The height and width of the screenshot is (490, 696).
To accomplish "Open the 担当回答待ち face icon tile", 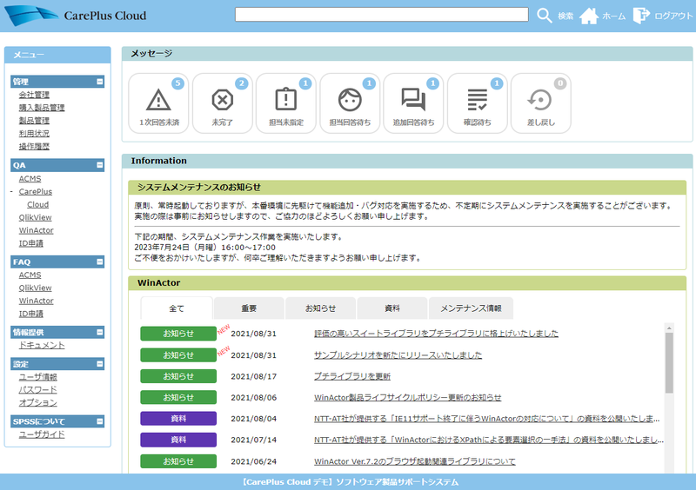I will coord(350,103).
